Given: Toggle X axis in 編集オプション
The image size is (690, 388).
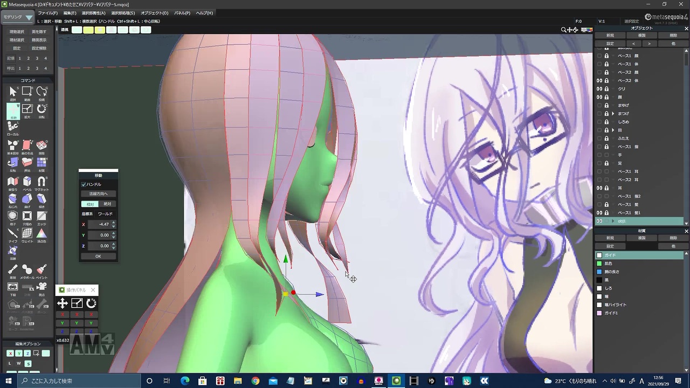Looking at the screenshot, I should pyautogui.click(x=10, y=354).
